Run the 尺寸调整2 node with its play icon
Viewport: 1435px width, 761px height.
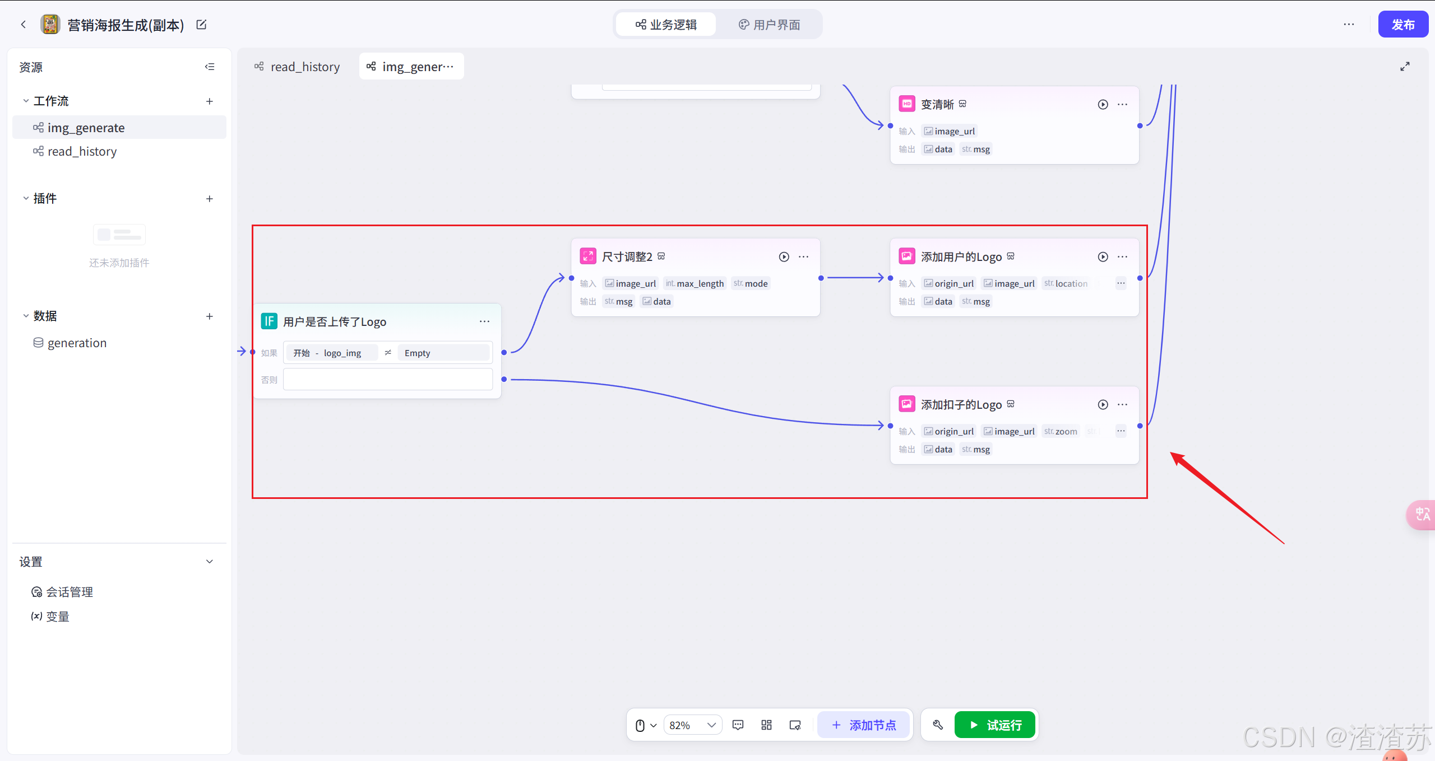coord(784,257)
